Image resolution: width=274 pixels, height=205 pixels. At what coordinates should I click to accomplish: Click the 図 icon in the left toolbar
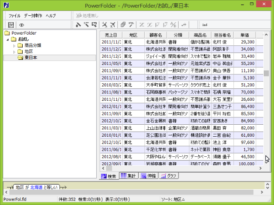pos(11,25)
